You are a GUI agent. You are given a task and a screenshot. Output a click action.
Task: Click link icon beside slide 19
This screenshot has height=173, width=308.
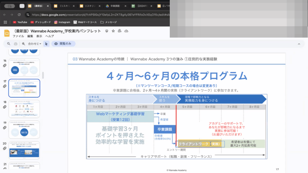tap(5, 128)
